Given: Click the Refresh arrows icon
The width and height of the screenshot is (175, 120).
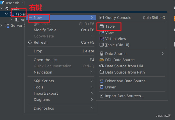Looking at the screenshot, I should [30, 42].
